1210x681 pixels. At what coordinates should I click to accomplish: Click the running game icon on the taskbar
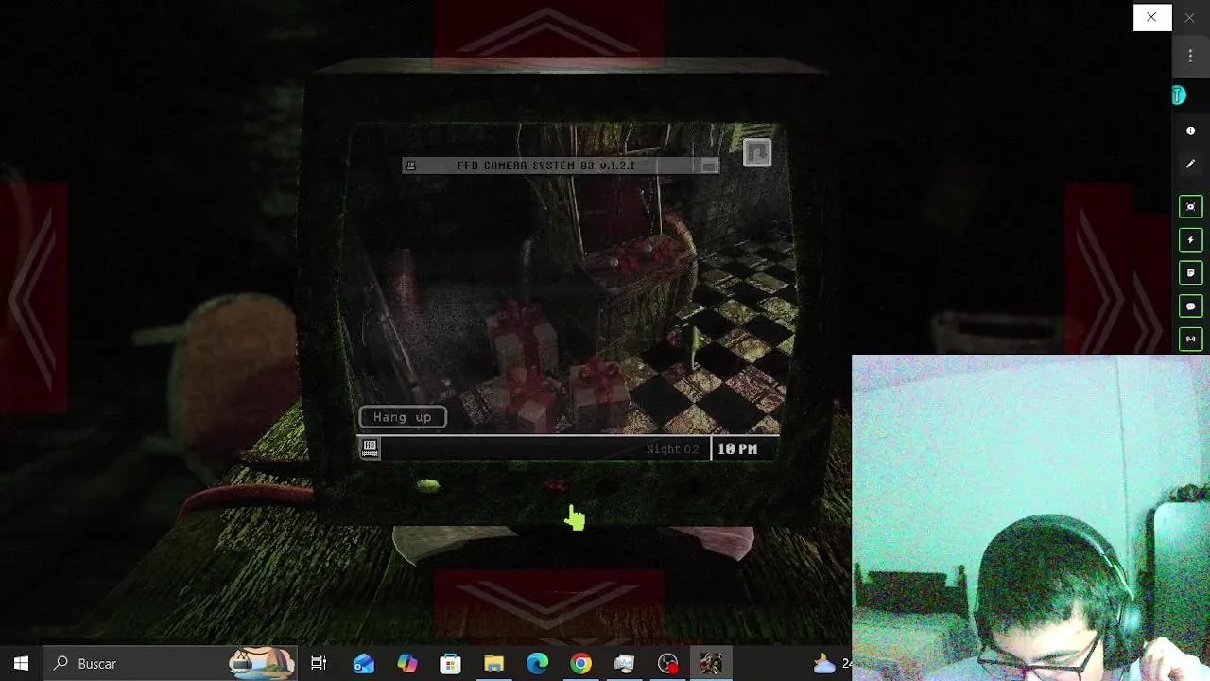pos(711,664)
